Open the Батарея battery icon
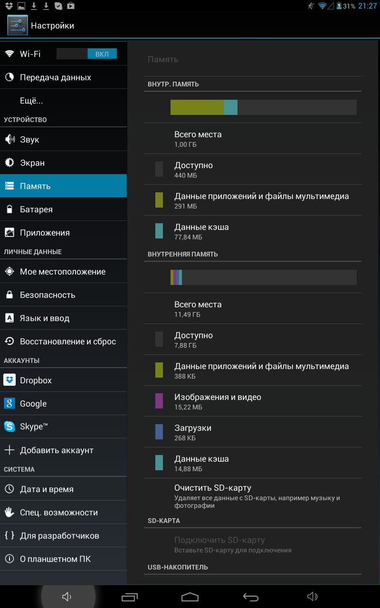 [x=9, y=209]
